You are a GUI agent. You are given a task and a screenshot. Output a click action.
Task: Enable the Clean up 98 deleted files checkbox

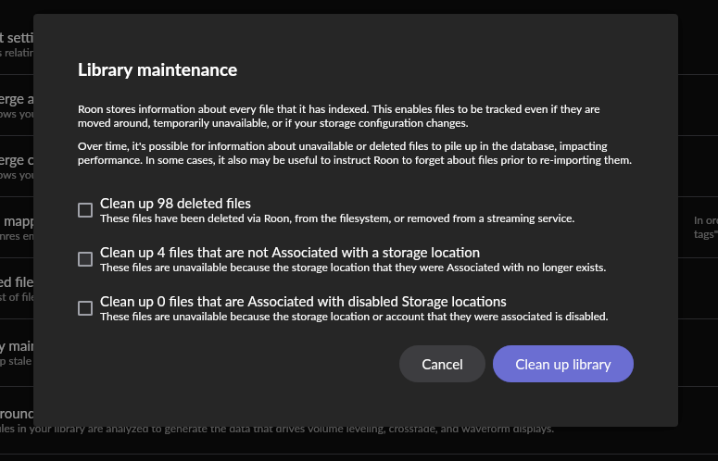[85, 210]
